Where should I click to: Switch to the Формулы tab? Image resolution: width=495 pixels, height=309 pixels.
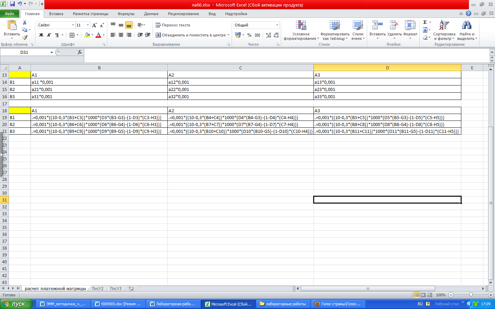pyautogui.click(x=126, y=14)
